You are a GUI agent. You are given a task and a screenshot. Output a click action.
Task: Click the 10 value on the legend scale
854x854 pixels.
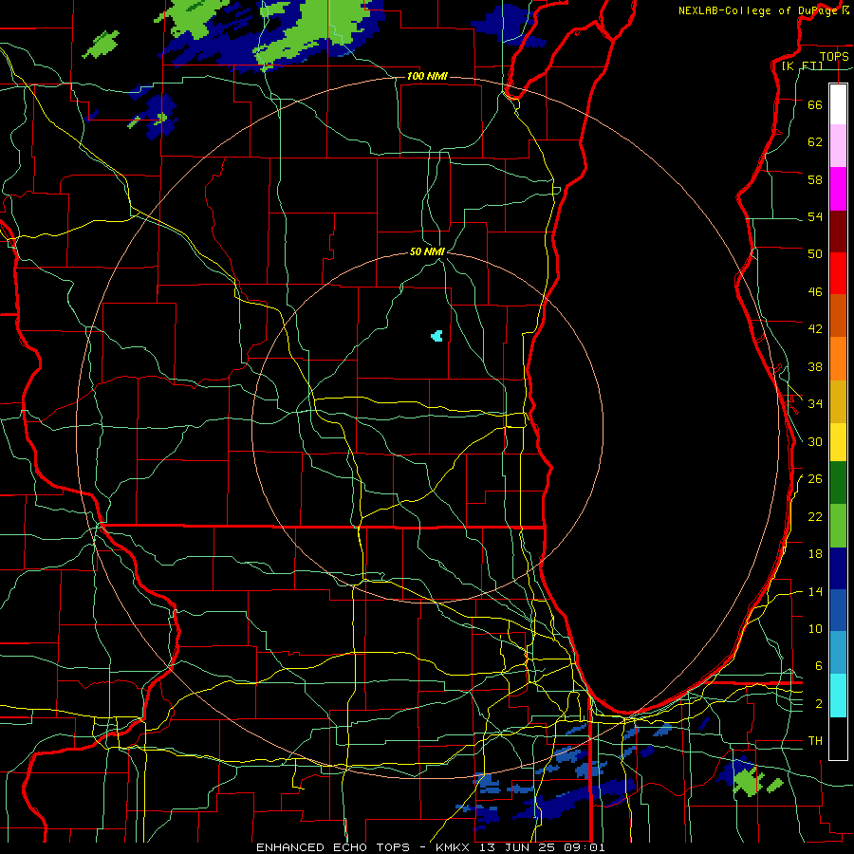click(x=815, y=628)
